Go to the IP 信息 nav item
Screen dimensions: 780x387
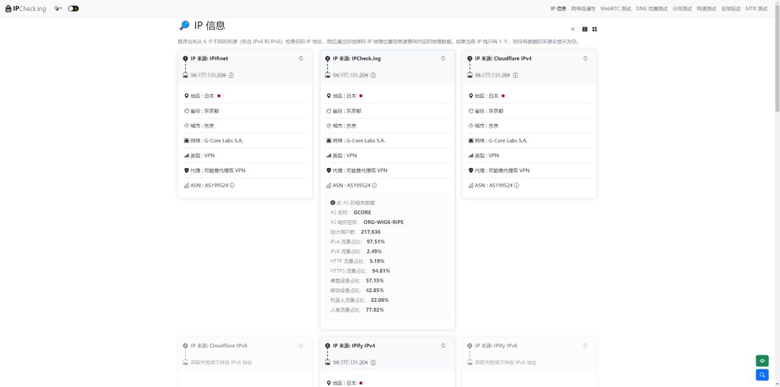coord(558,8)
